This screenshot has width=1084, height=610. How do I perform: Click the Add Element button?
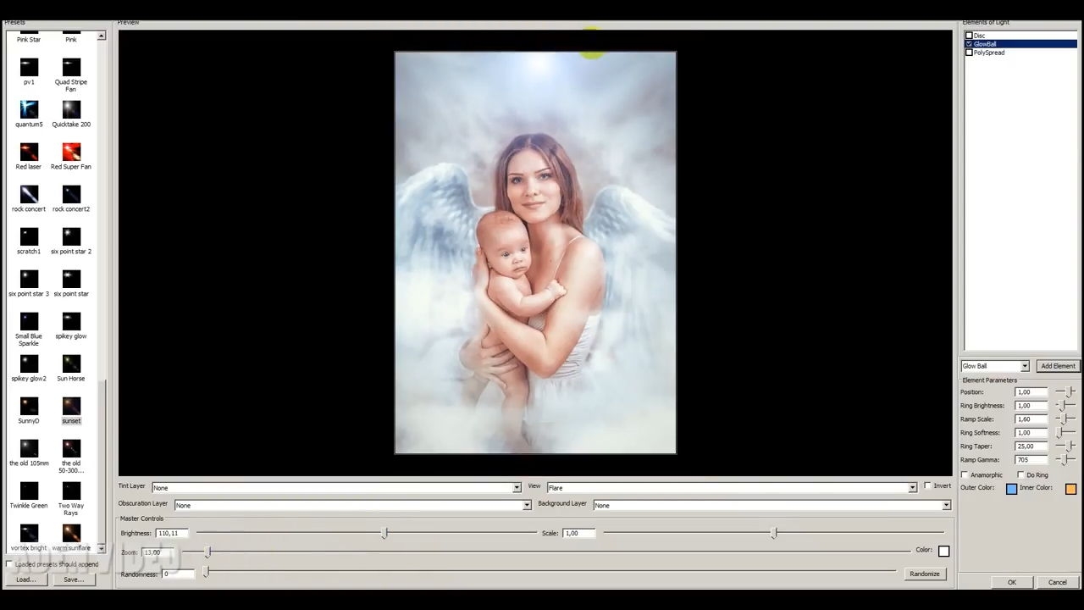click(1058, 366)
